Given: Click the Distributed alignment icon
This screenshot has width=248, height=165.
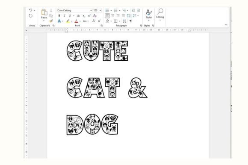Looking at the screenshot, I should tap(129, 16).
